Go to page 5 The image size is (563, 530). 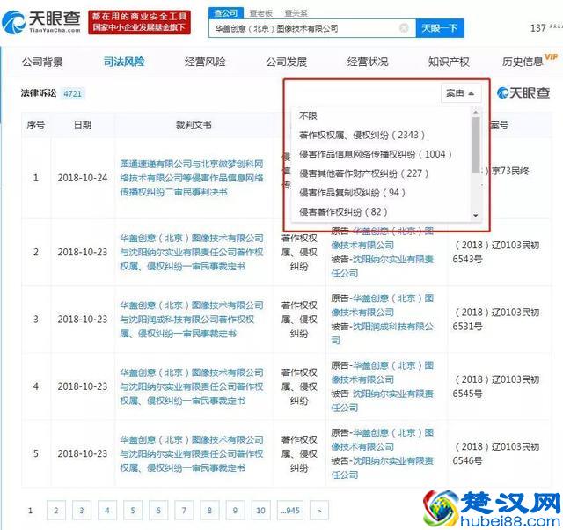pos(133,511)
